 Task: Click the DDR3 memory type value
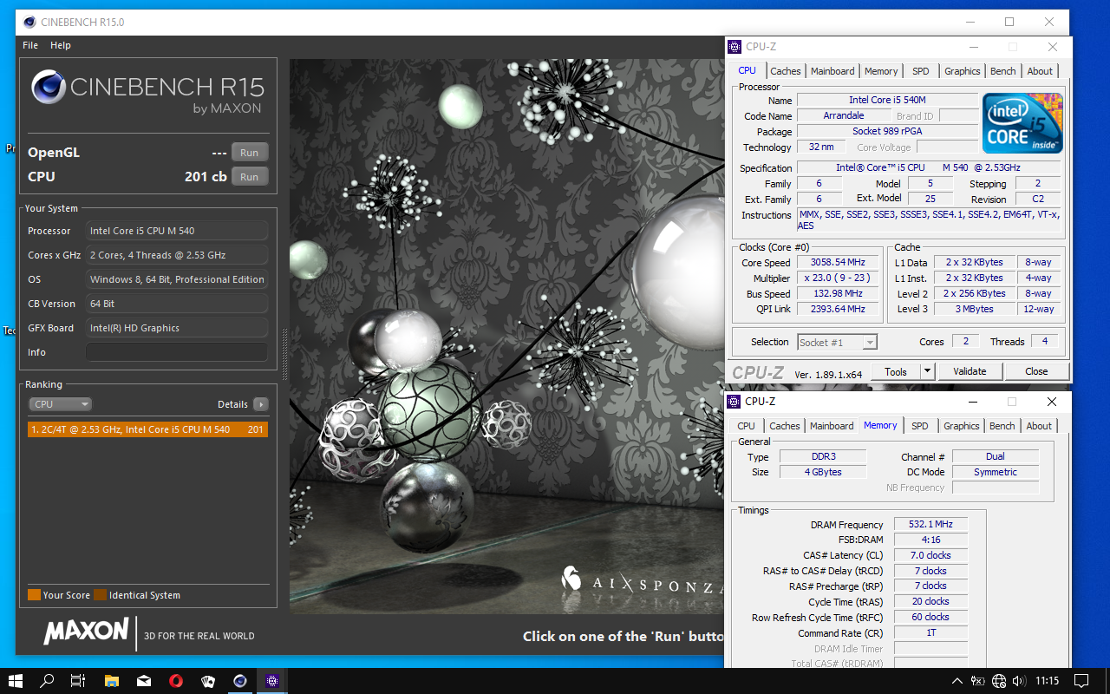(x=822, y=456)
